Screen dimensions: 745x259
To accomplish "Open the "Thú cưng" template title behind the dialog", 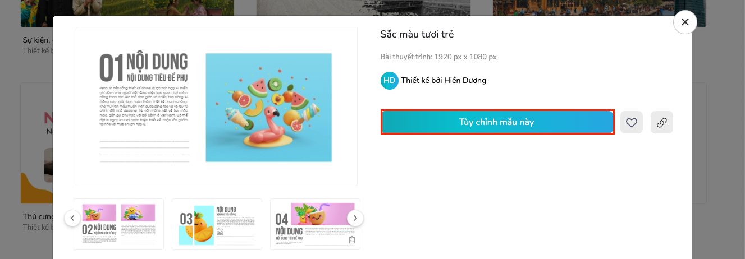I will click(38, 216).
